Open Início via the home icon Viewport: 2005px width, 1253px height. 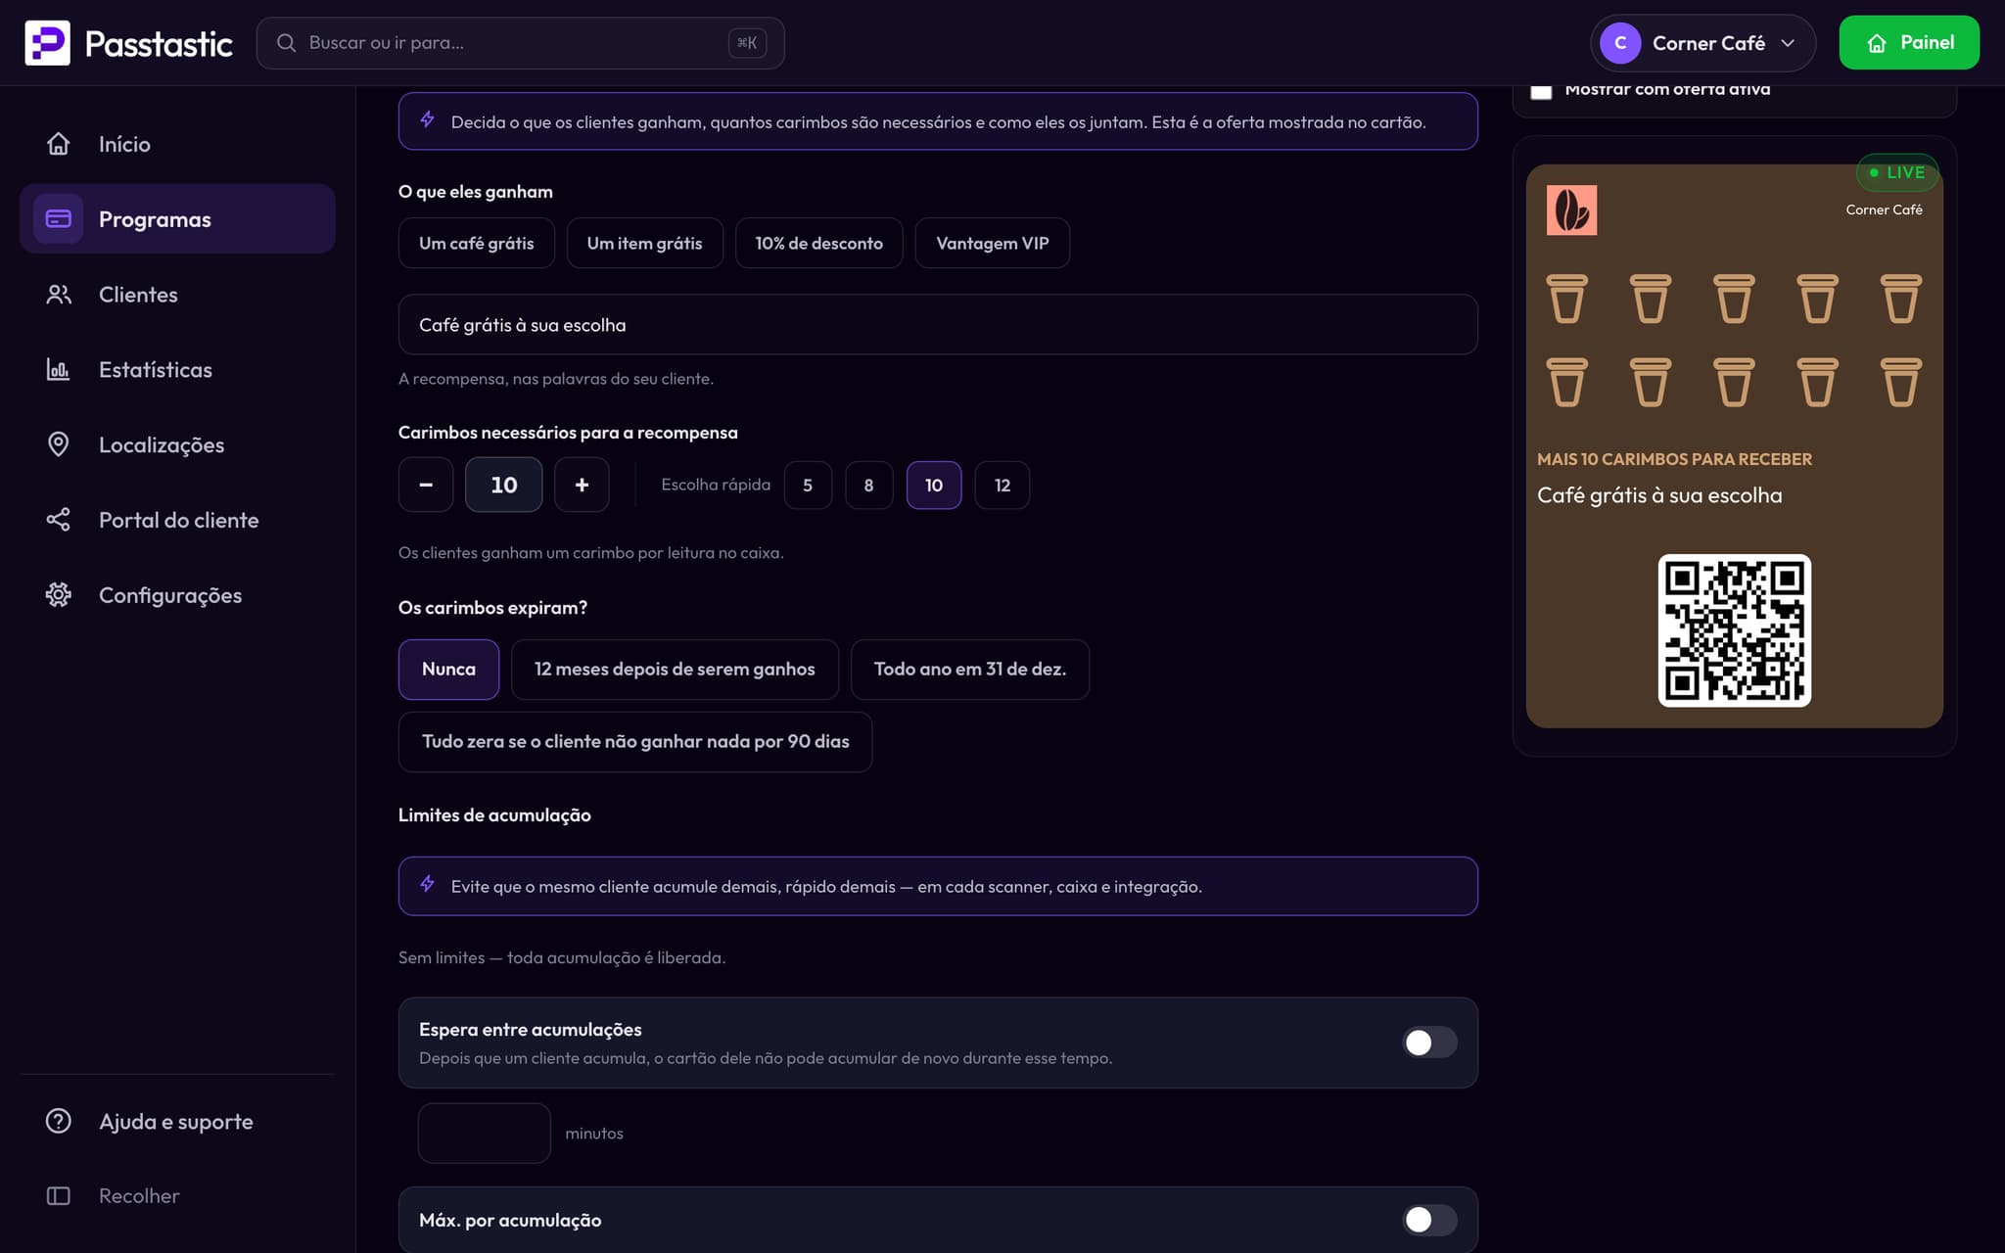pos(59,144)
